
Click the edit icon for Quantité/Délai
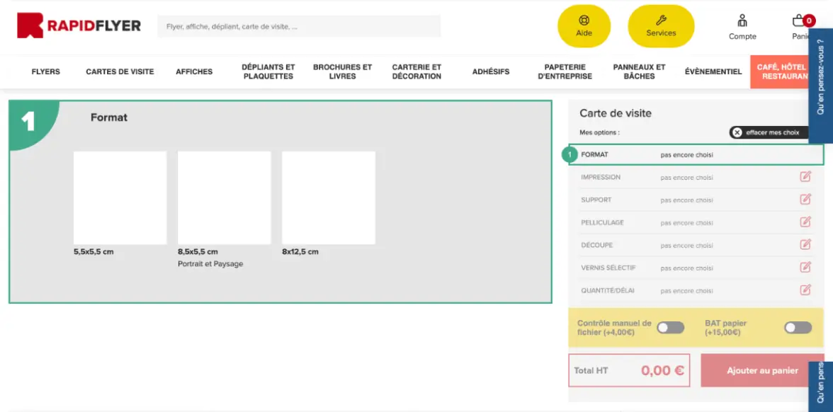pyautogui.click(x=805, y=290)
